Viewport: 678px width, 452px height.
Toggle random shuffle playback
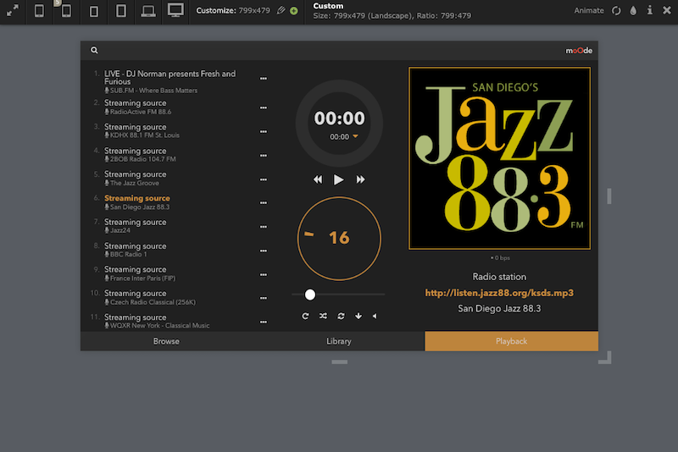(x=323, y=316)
